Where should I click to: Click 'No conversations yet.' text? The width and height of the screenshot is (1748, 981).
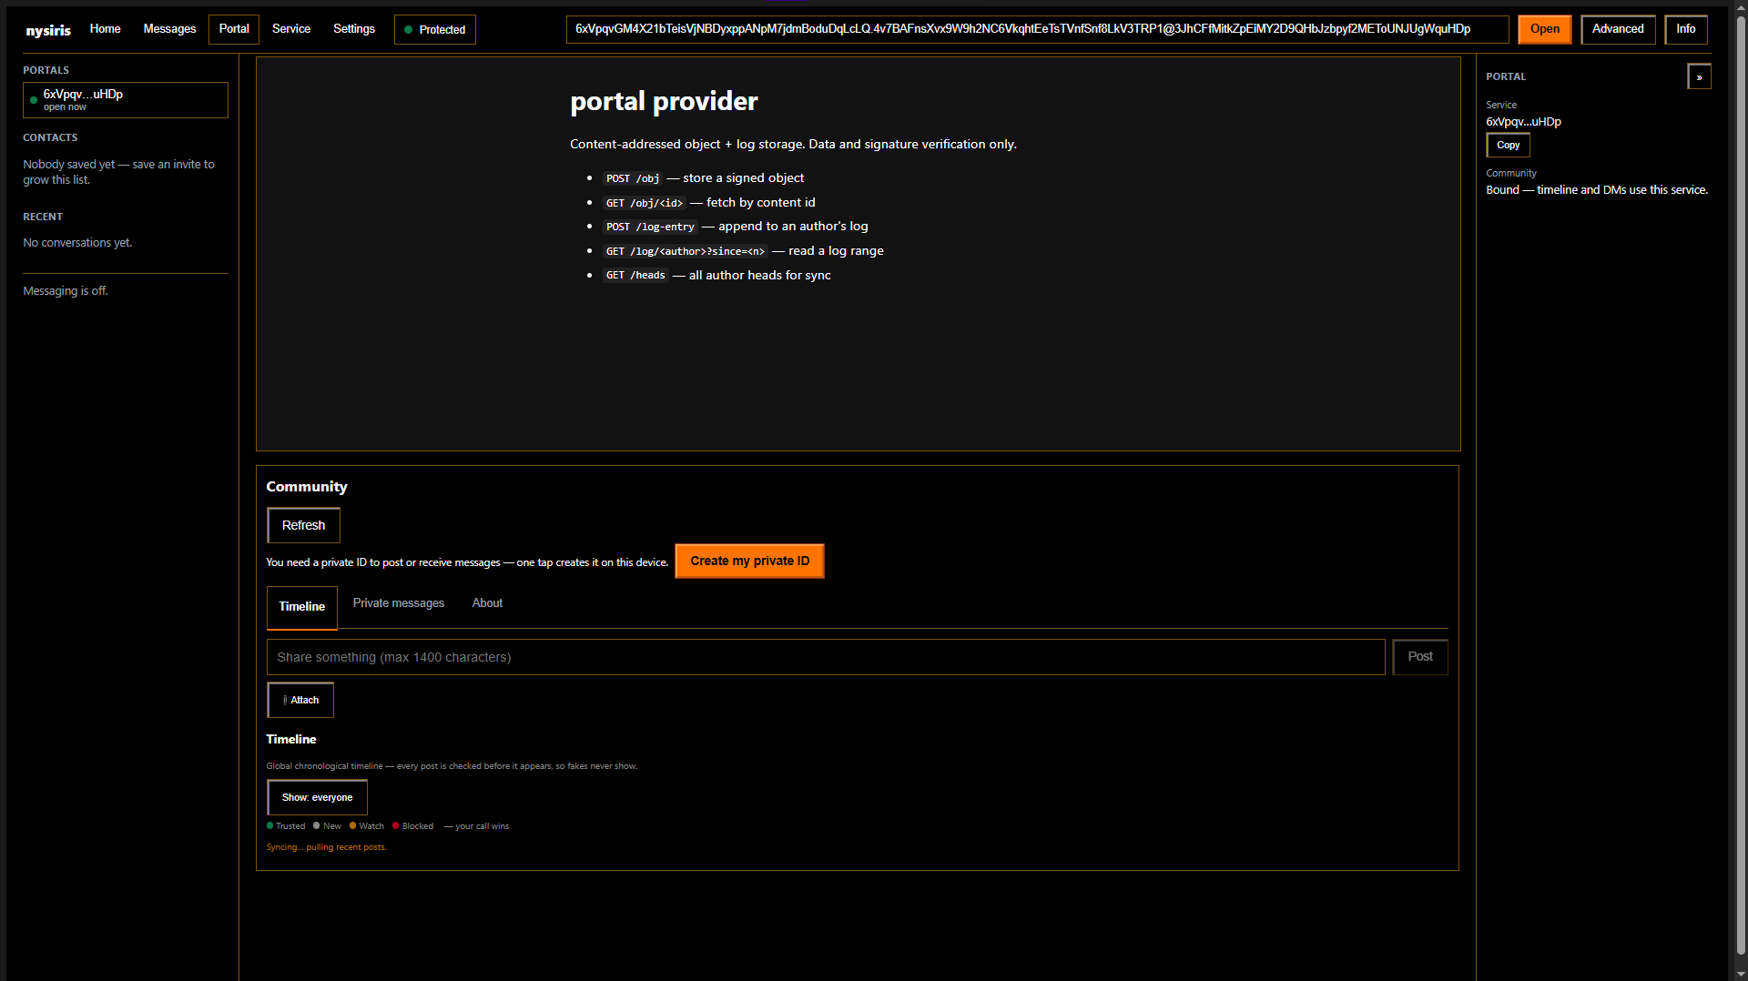(x=77, y=243)
